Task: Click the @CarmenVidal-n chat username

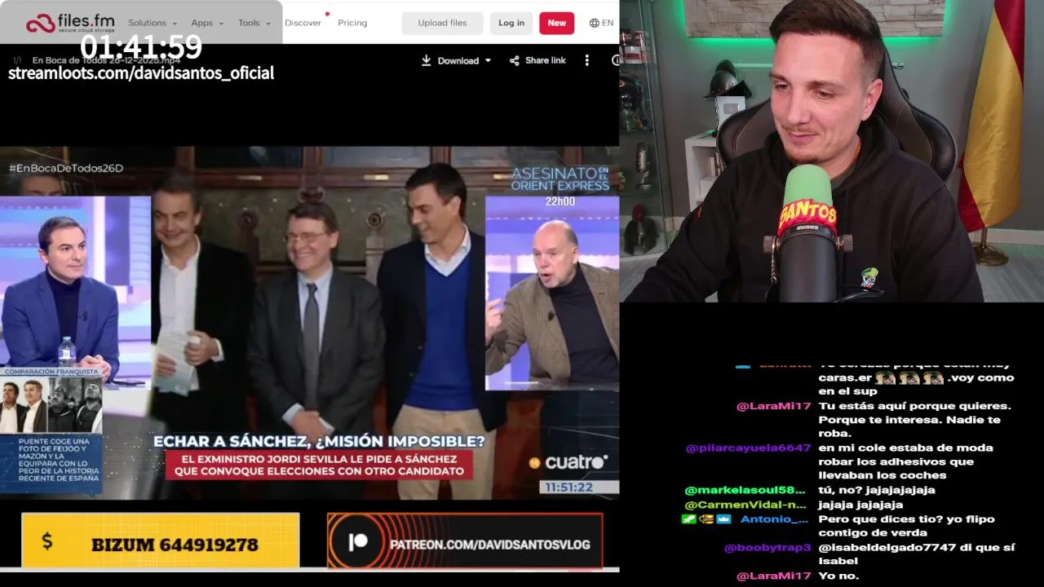Action: 745,505
